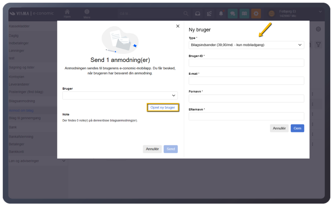Close the Send anmodning dialog with X
Viewport: 333px width, 206px height.
tap(178, 26)
